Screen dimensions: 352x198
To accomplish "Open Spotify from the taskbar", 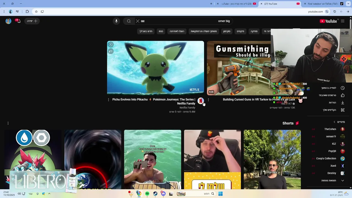I will (147, 194).
